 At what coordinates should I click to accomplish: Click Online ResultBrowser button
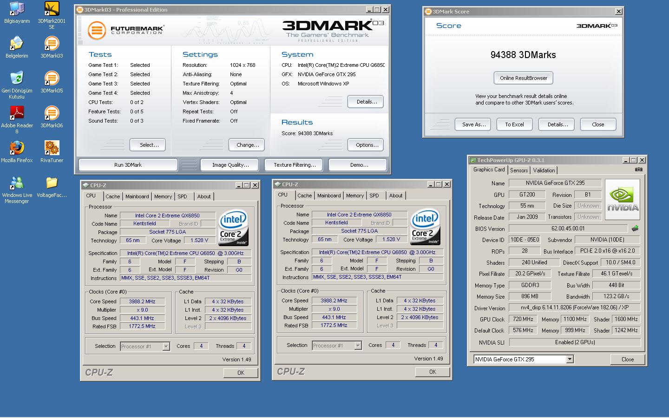click(x=523, y=78)
